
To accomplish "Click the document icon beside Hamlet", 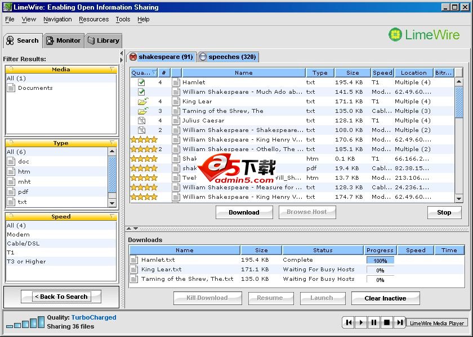I will pyautogui.click(x=176, y=82).
